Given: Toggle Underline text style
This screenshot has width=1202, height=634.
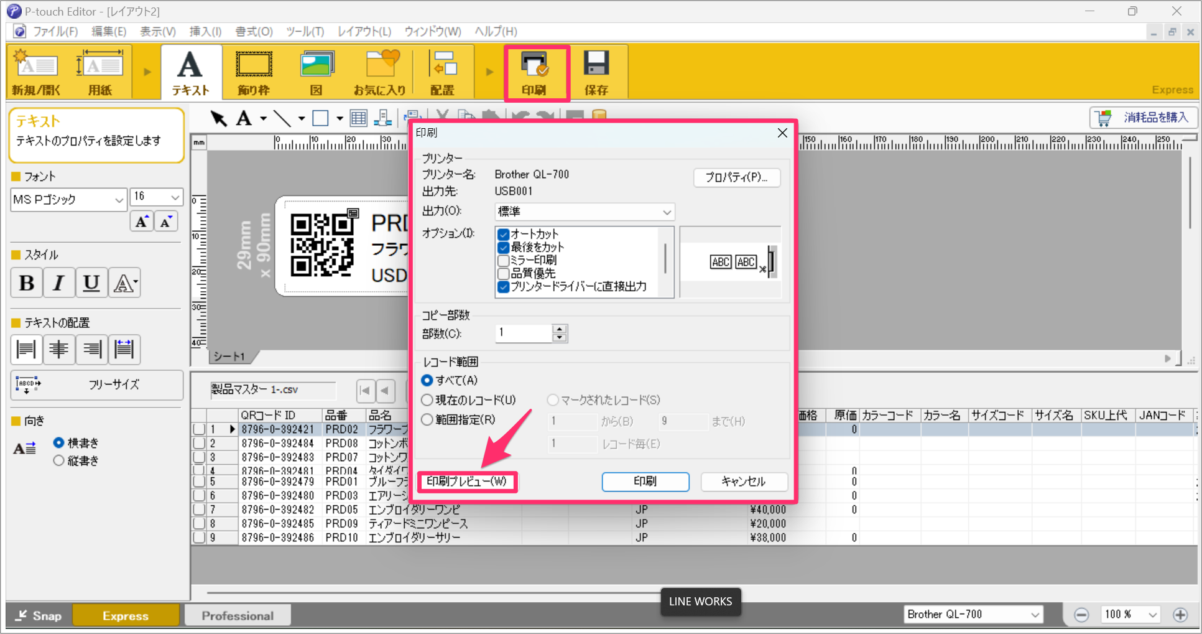Looking at the screenshot, I should tap(91, 283).
